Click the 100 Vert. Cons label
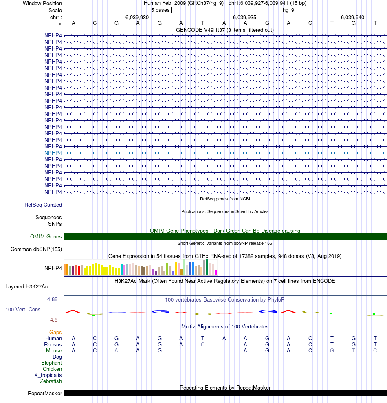Image resolution: width=387 pixels, height=403 pixels. click(23, 309)
